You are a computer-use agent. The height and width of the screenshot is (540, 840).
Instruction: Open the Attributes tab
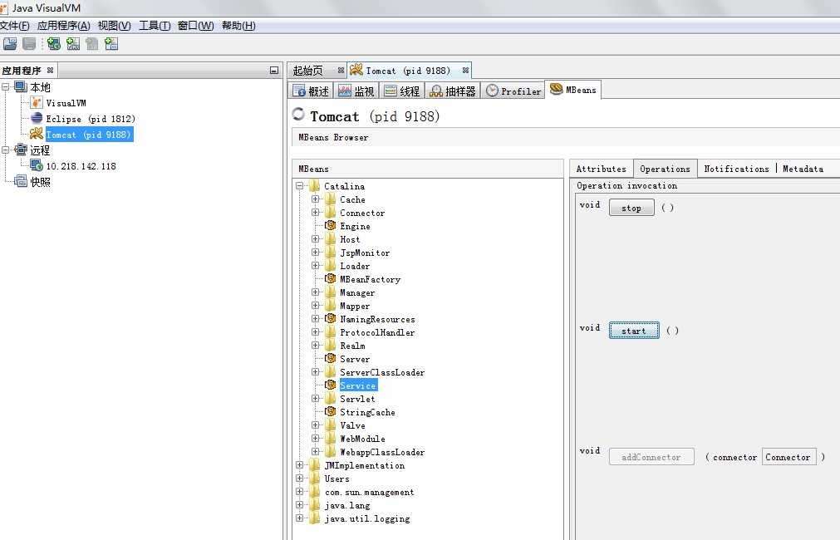tap(601, 169)
